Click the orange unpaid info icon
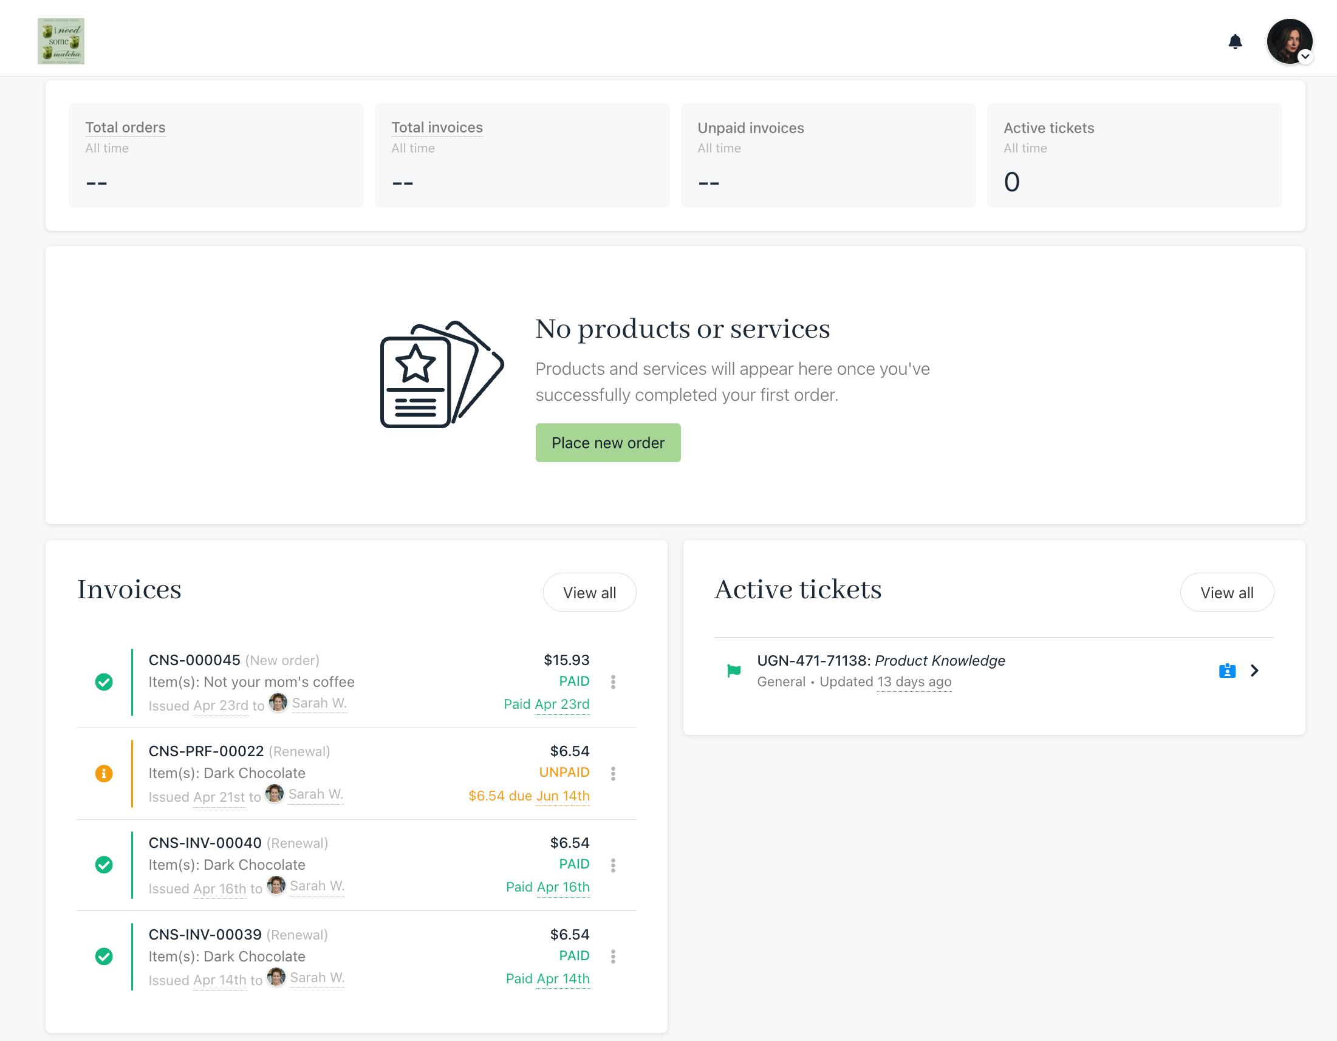 [x=104, y=774]
